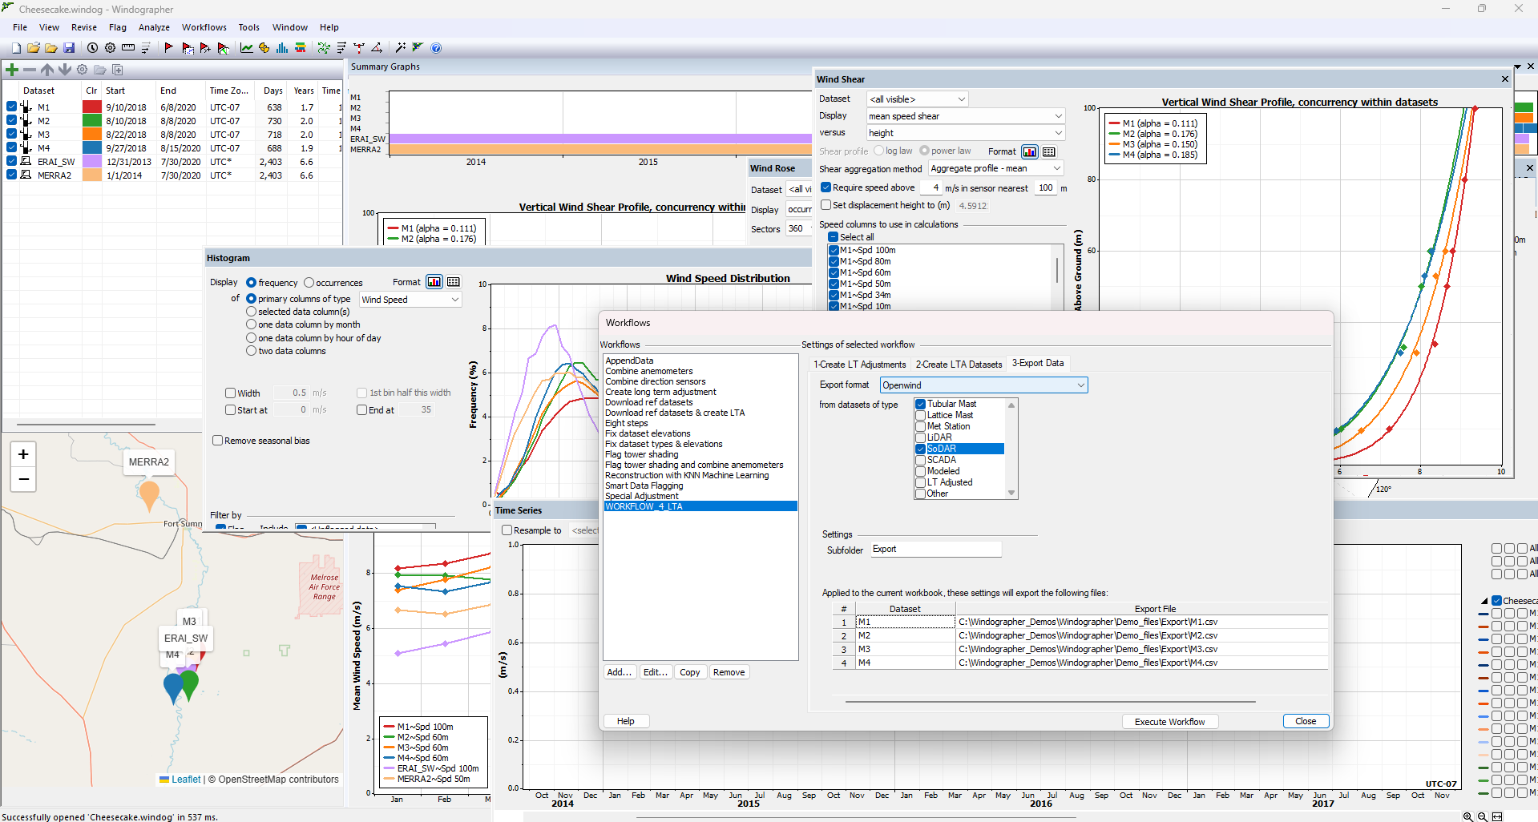Enable Set displacement height to (m)
The image size is (1538, 822).
[826, 205]
